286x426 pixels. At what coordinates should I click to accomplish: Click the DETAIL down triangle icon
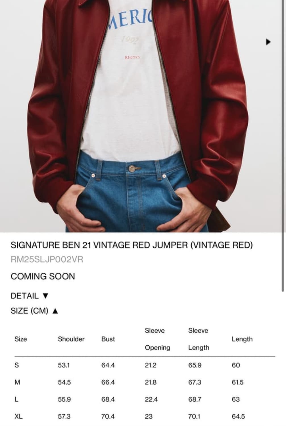[45, 296]
